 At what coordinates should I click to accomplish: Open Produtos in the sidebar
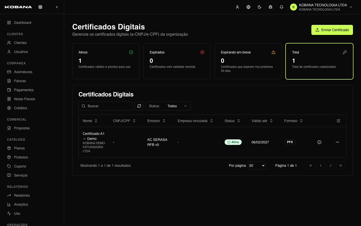32,157
